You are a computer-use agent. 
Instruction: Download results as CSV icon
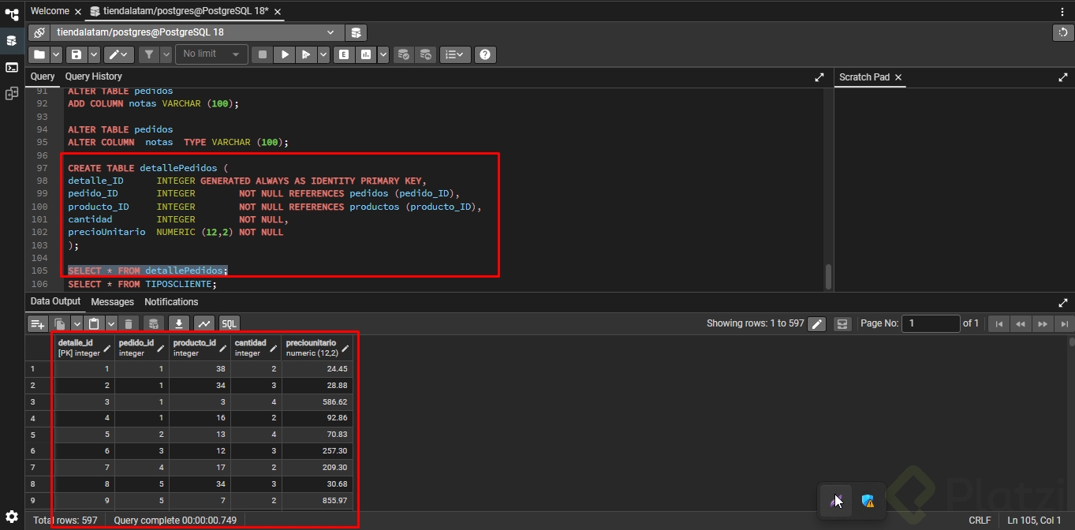(x=179, y=323)
